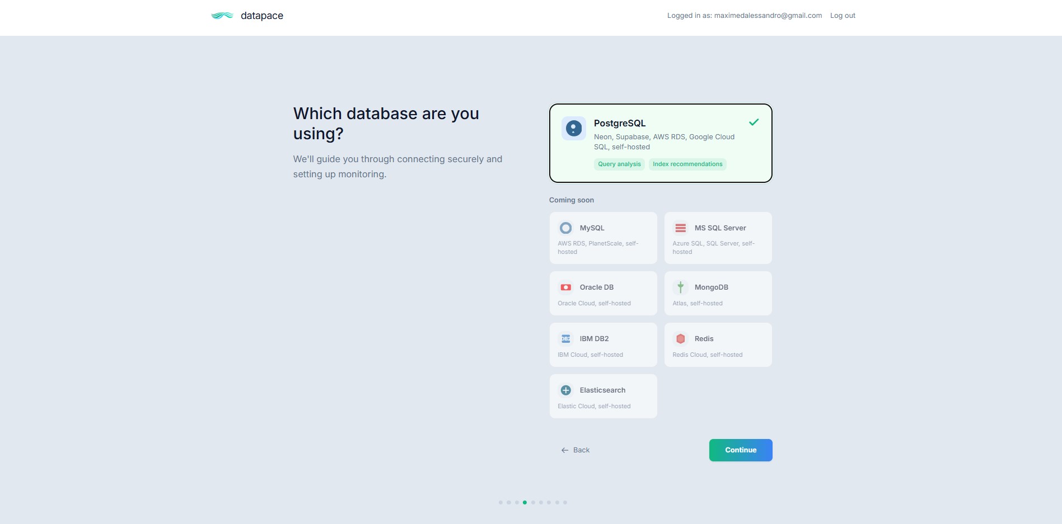The width and height of the screenshot is (1062, 524).
Task: Click the MySQL circle icon
Action: coord(566,228)
